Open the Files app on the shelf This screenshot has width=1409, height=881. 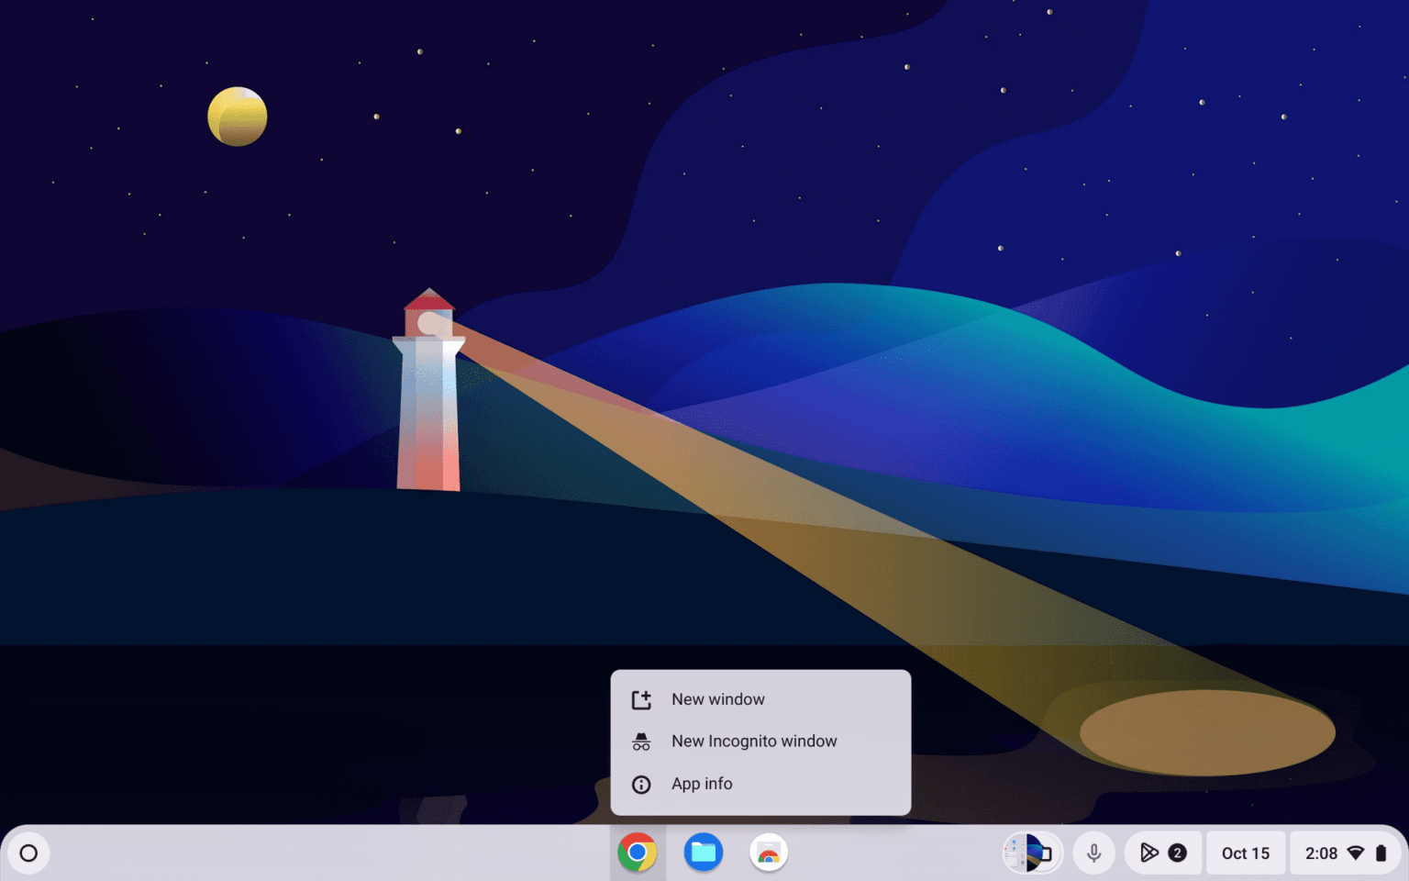(703, 853)
